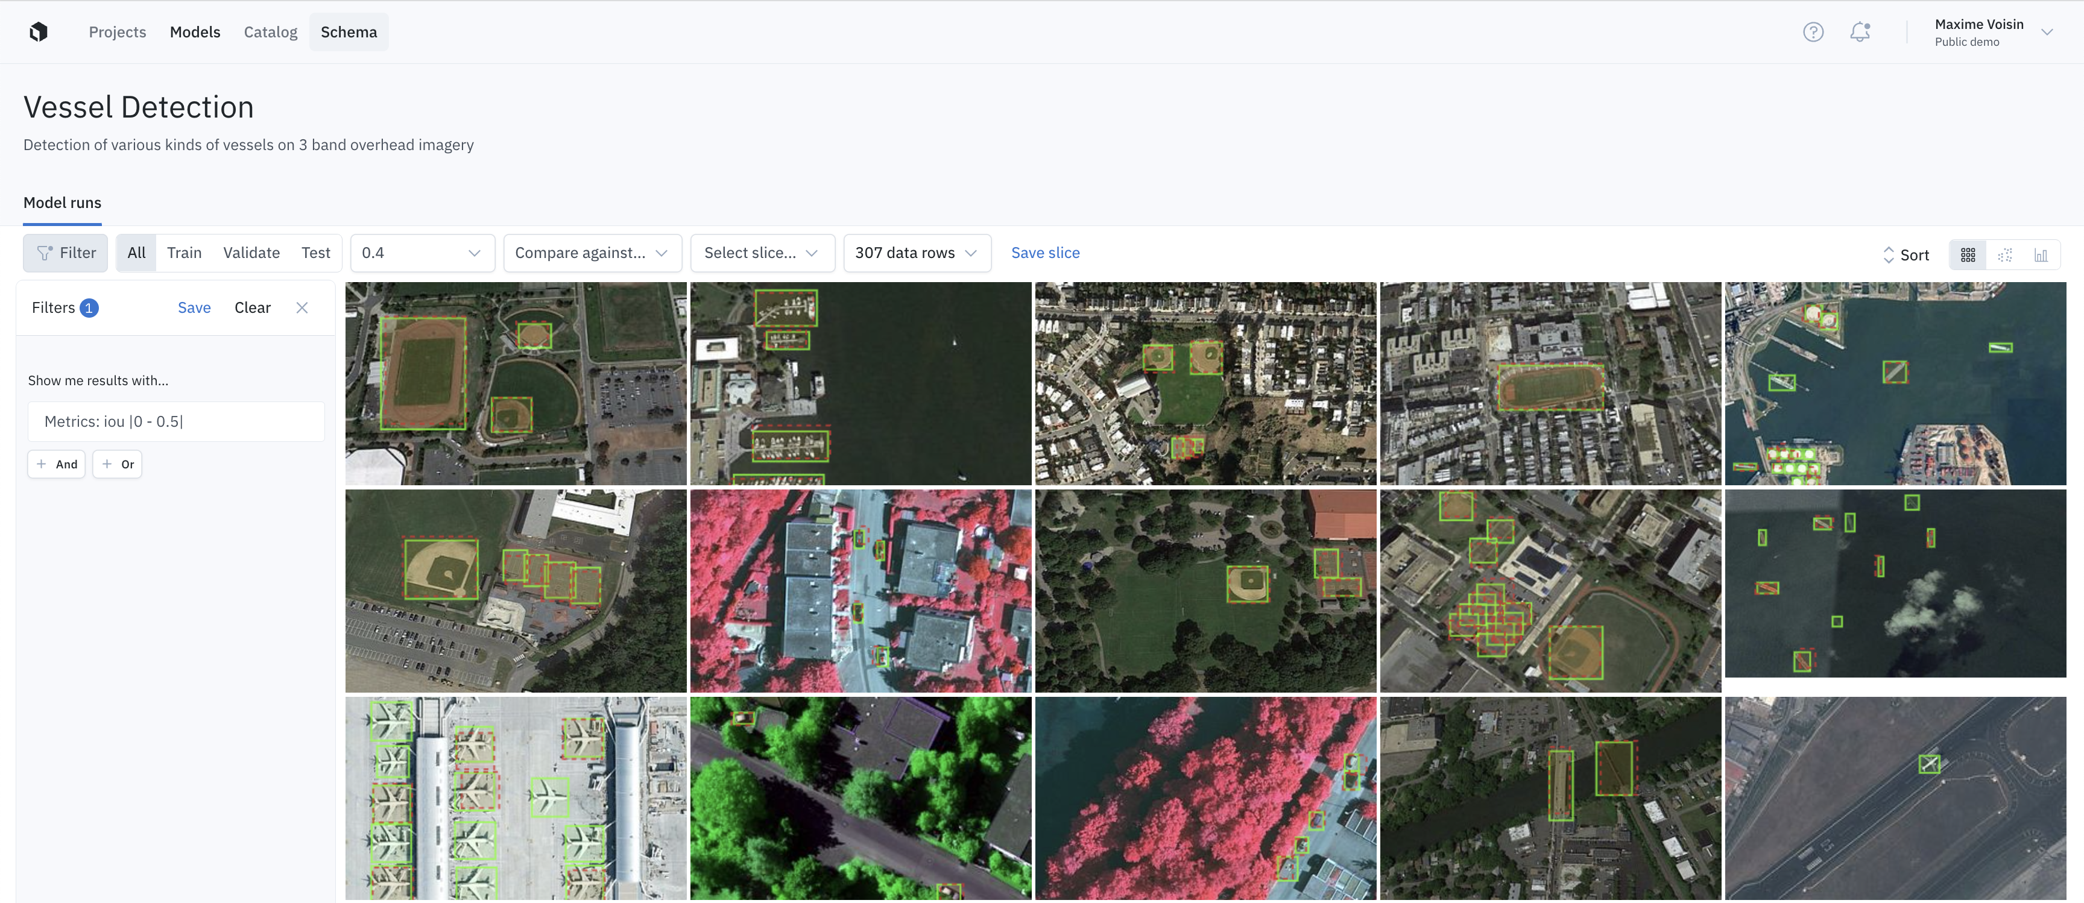Image resolution: width=2084 pixels, height=903 pixels.
Task: Select the Train split toggle
Action: coord(184,253)
